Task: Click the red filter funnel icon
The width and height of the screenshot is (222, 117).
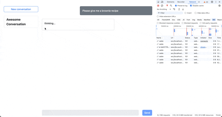Action: (167, 6)
